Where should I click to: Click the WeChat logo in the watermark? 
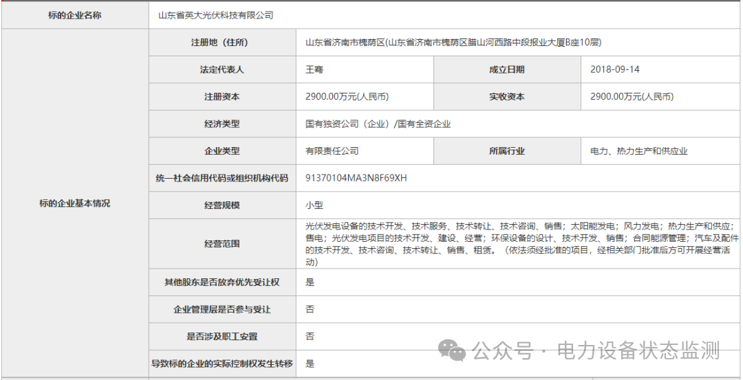[x=453, y=351]
